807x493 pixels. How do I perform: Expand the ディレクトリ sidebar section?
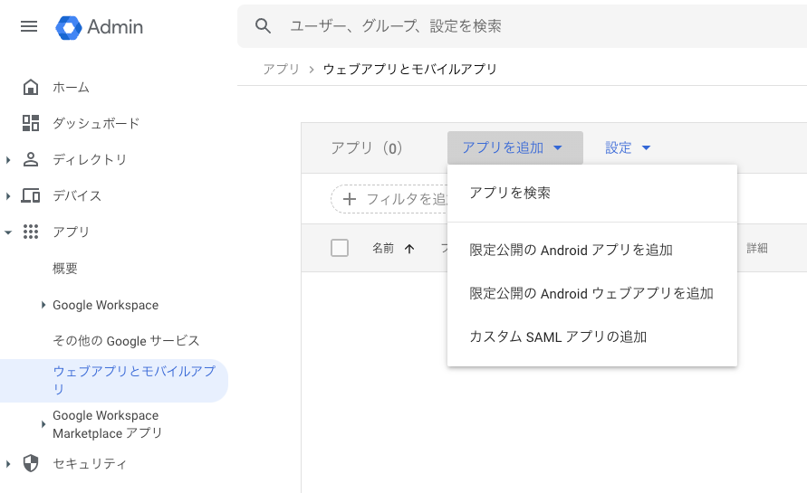8,160
